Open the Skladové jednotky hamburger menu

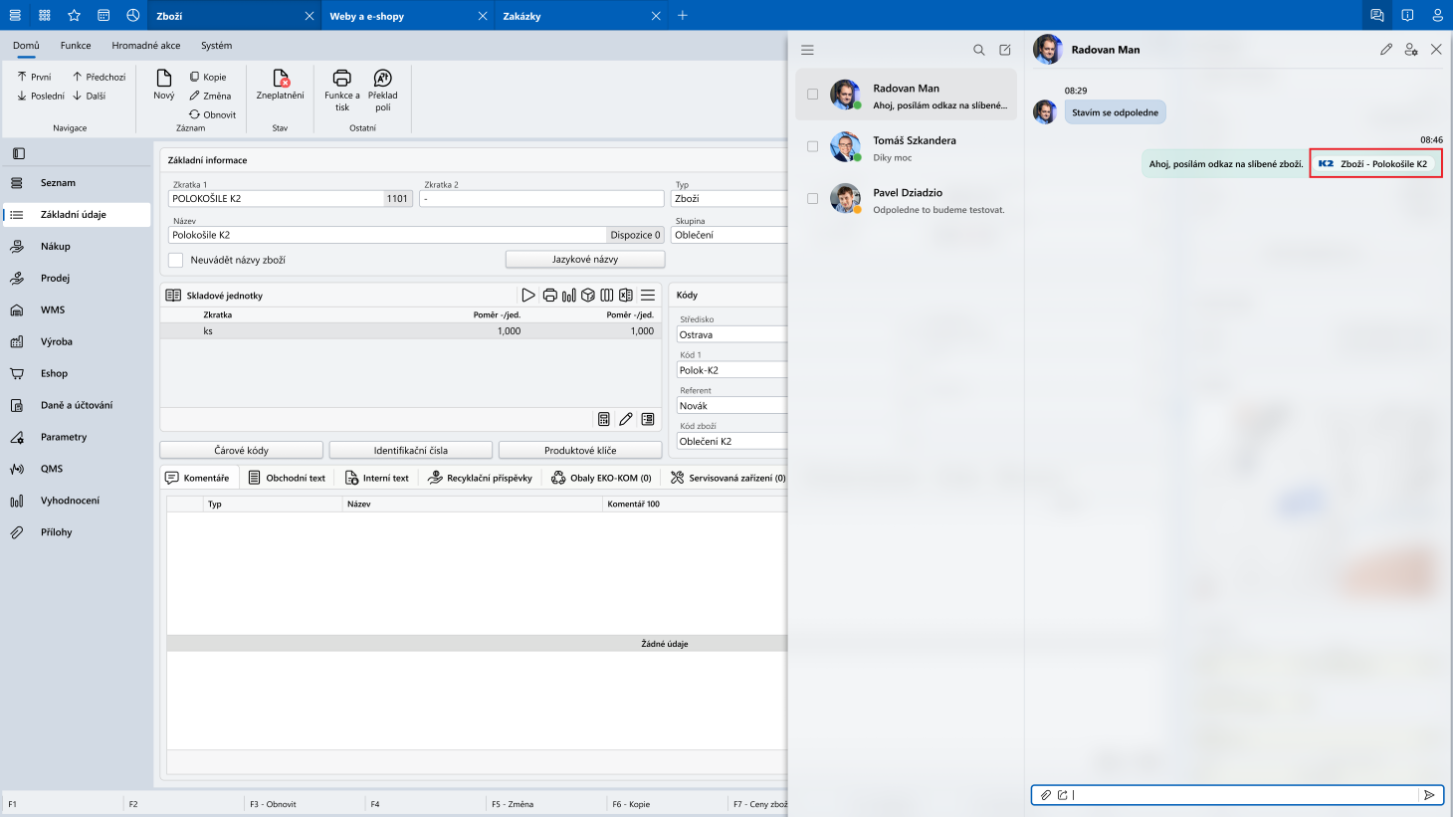[648, 296]
